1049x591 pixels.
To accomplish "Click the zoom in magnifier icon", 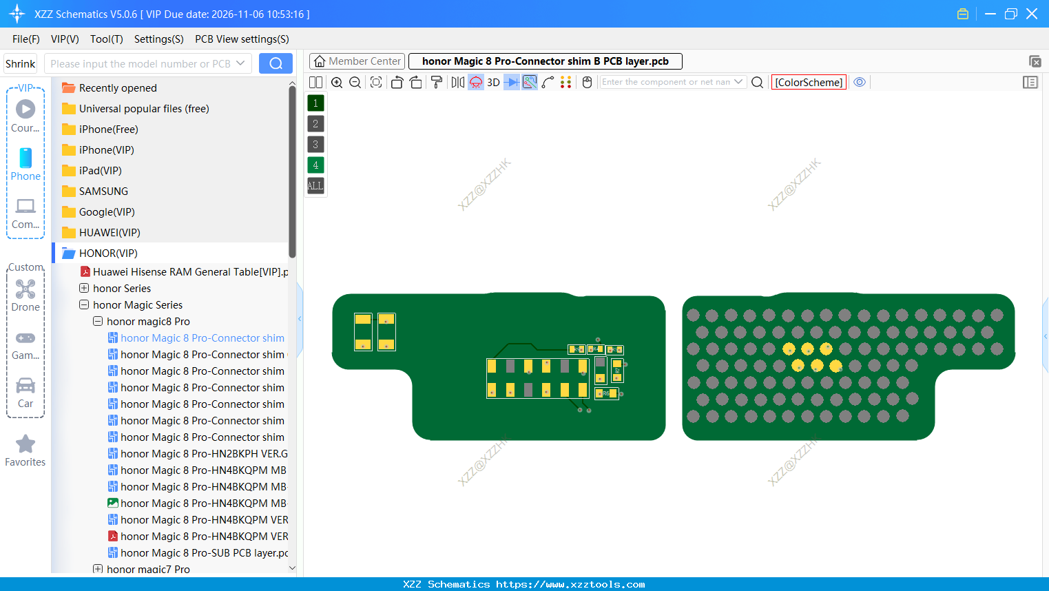I will pos(337,83).
